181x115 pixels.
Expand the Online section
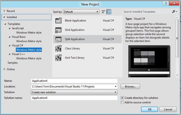coord(4,69)
